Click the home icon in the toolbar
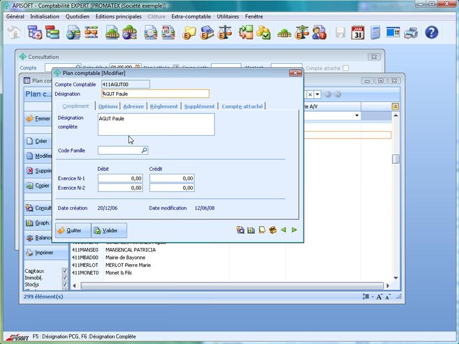 (x=14, y=32)
